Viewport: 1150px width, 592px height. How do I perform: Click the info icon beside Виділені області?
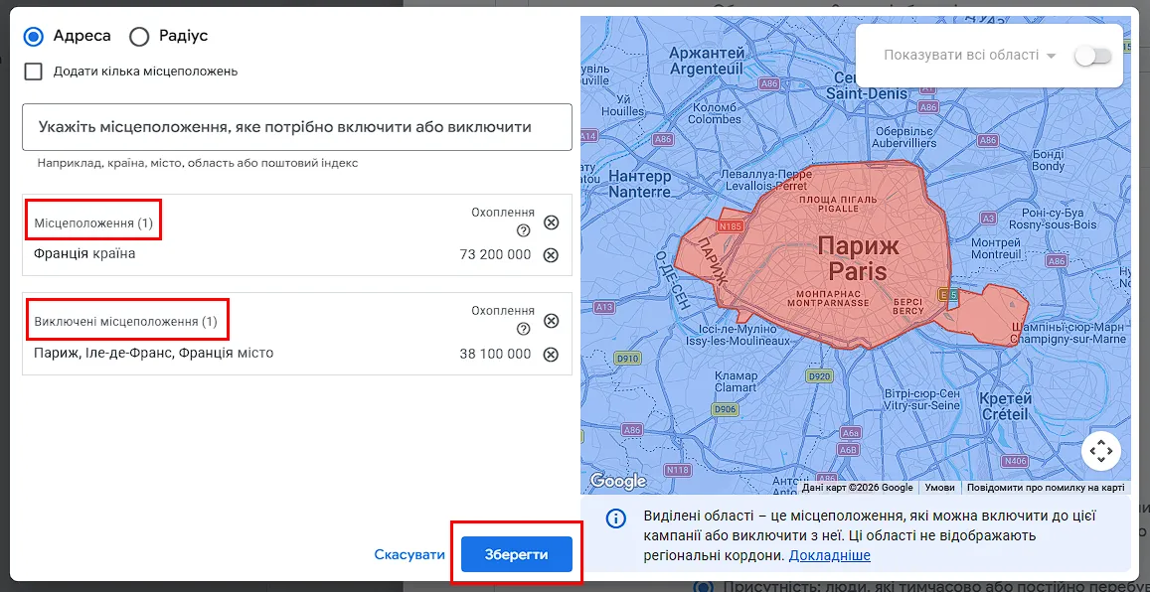[x=615, y=518]
